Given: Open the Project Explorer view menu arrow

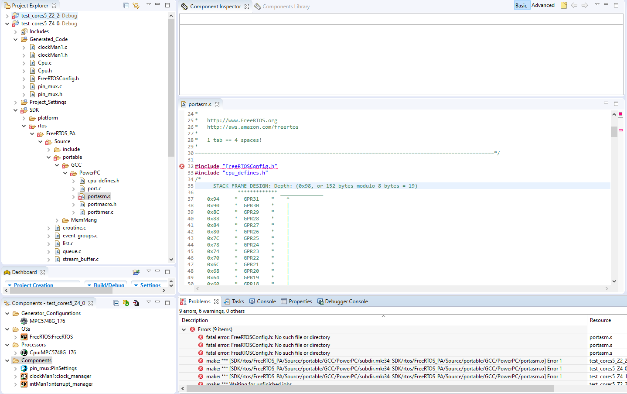Looking at the screenshot, I should click(x=148, y=5).
